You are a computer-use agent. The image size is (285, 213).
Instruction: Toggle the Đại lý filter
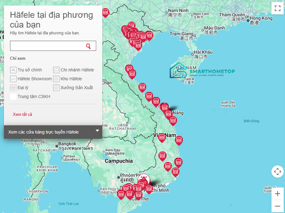tap(13, 88)
